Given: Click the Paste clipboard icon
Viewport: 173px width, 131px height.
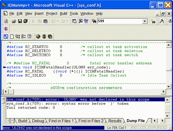Looking at the screenshot, I should pos(46,21).
